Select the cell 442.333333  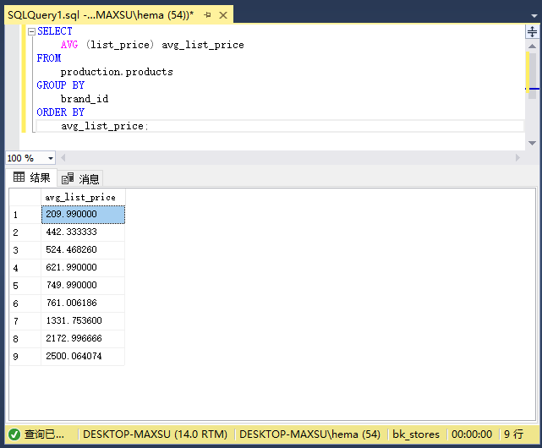tap(83, 232)
